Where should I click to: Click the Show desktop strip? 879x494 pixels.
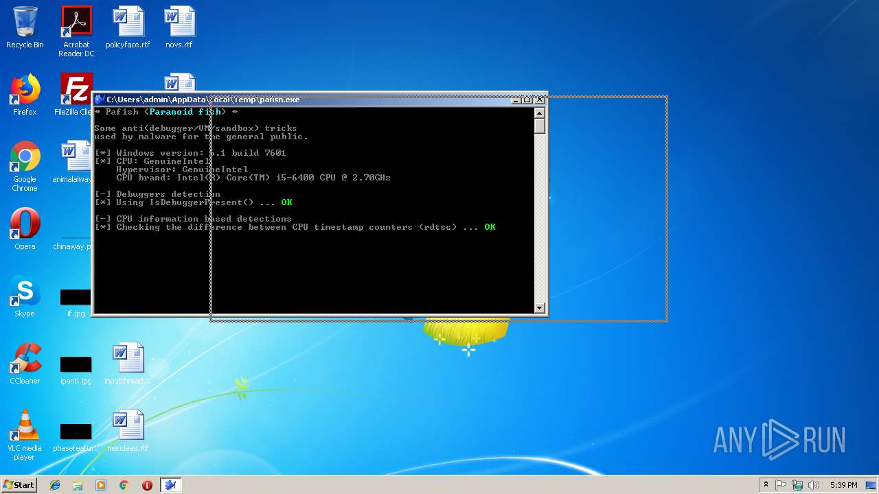(x=872, y=485)
